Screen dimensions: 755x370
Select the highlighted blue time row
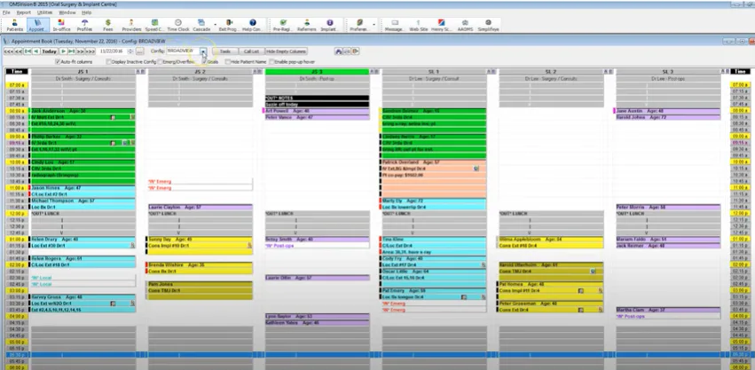pos(378,355)
